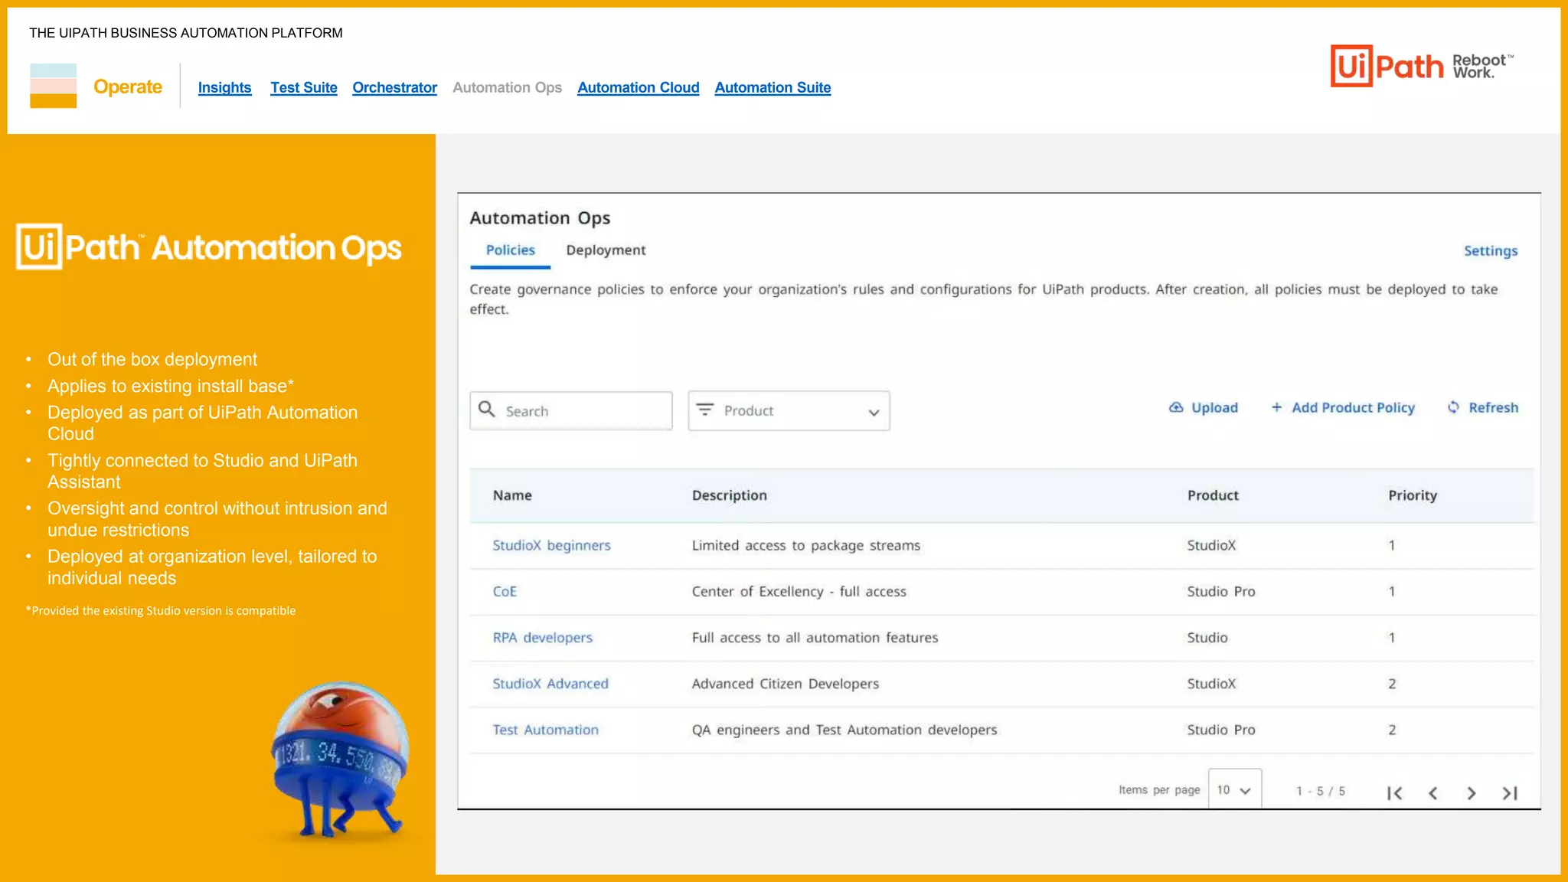Jump to last page icon
This screenshot has height=882, width=1568.
(1510, 793)
